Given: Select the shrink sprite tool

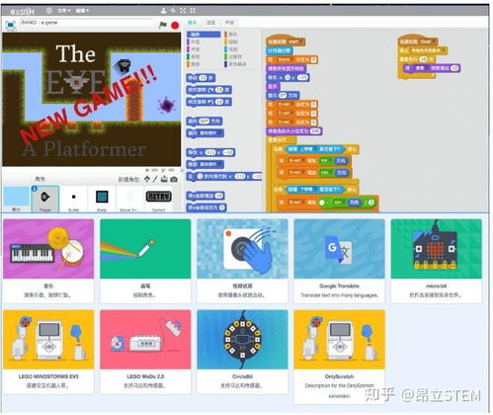Looking at the screenshot, I should (x=193, y=11).
